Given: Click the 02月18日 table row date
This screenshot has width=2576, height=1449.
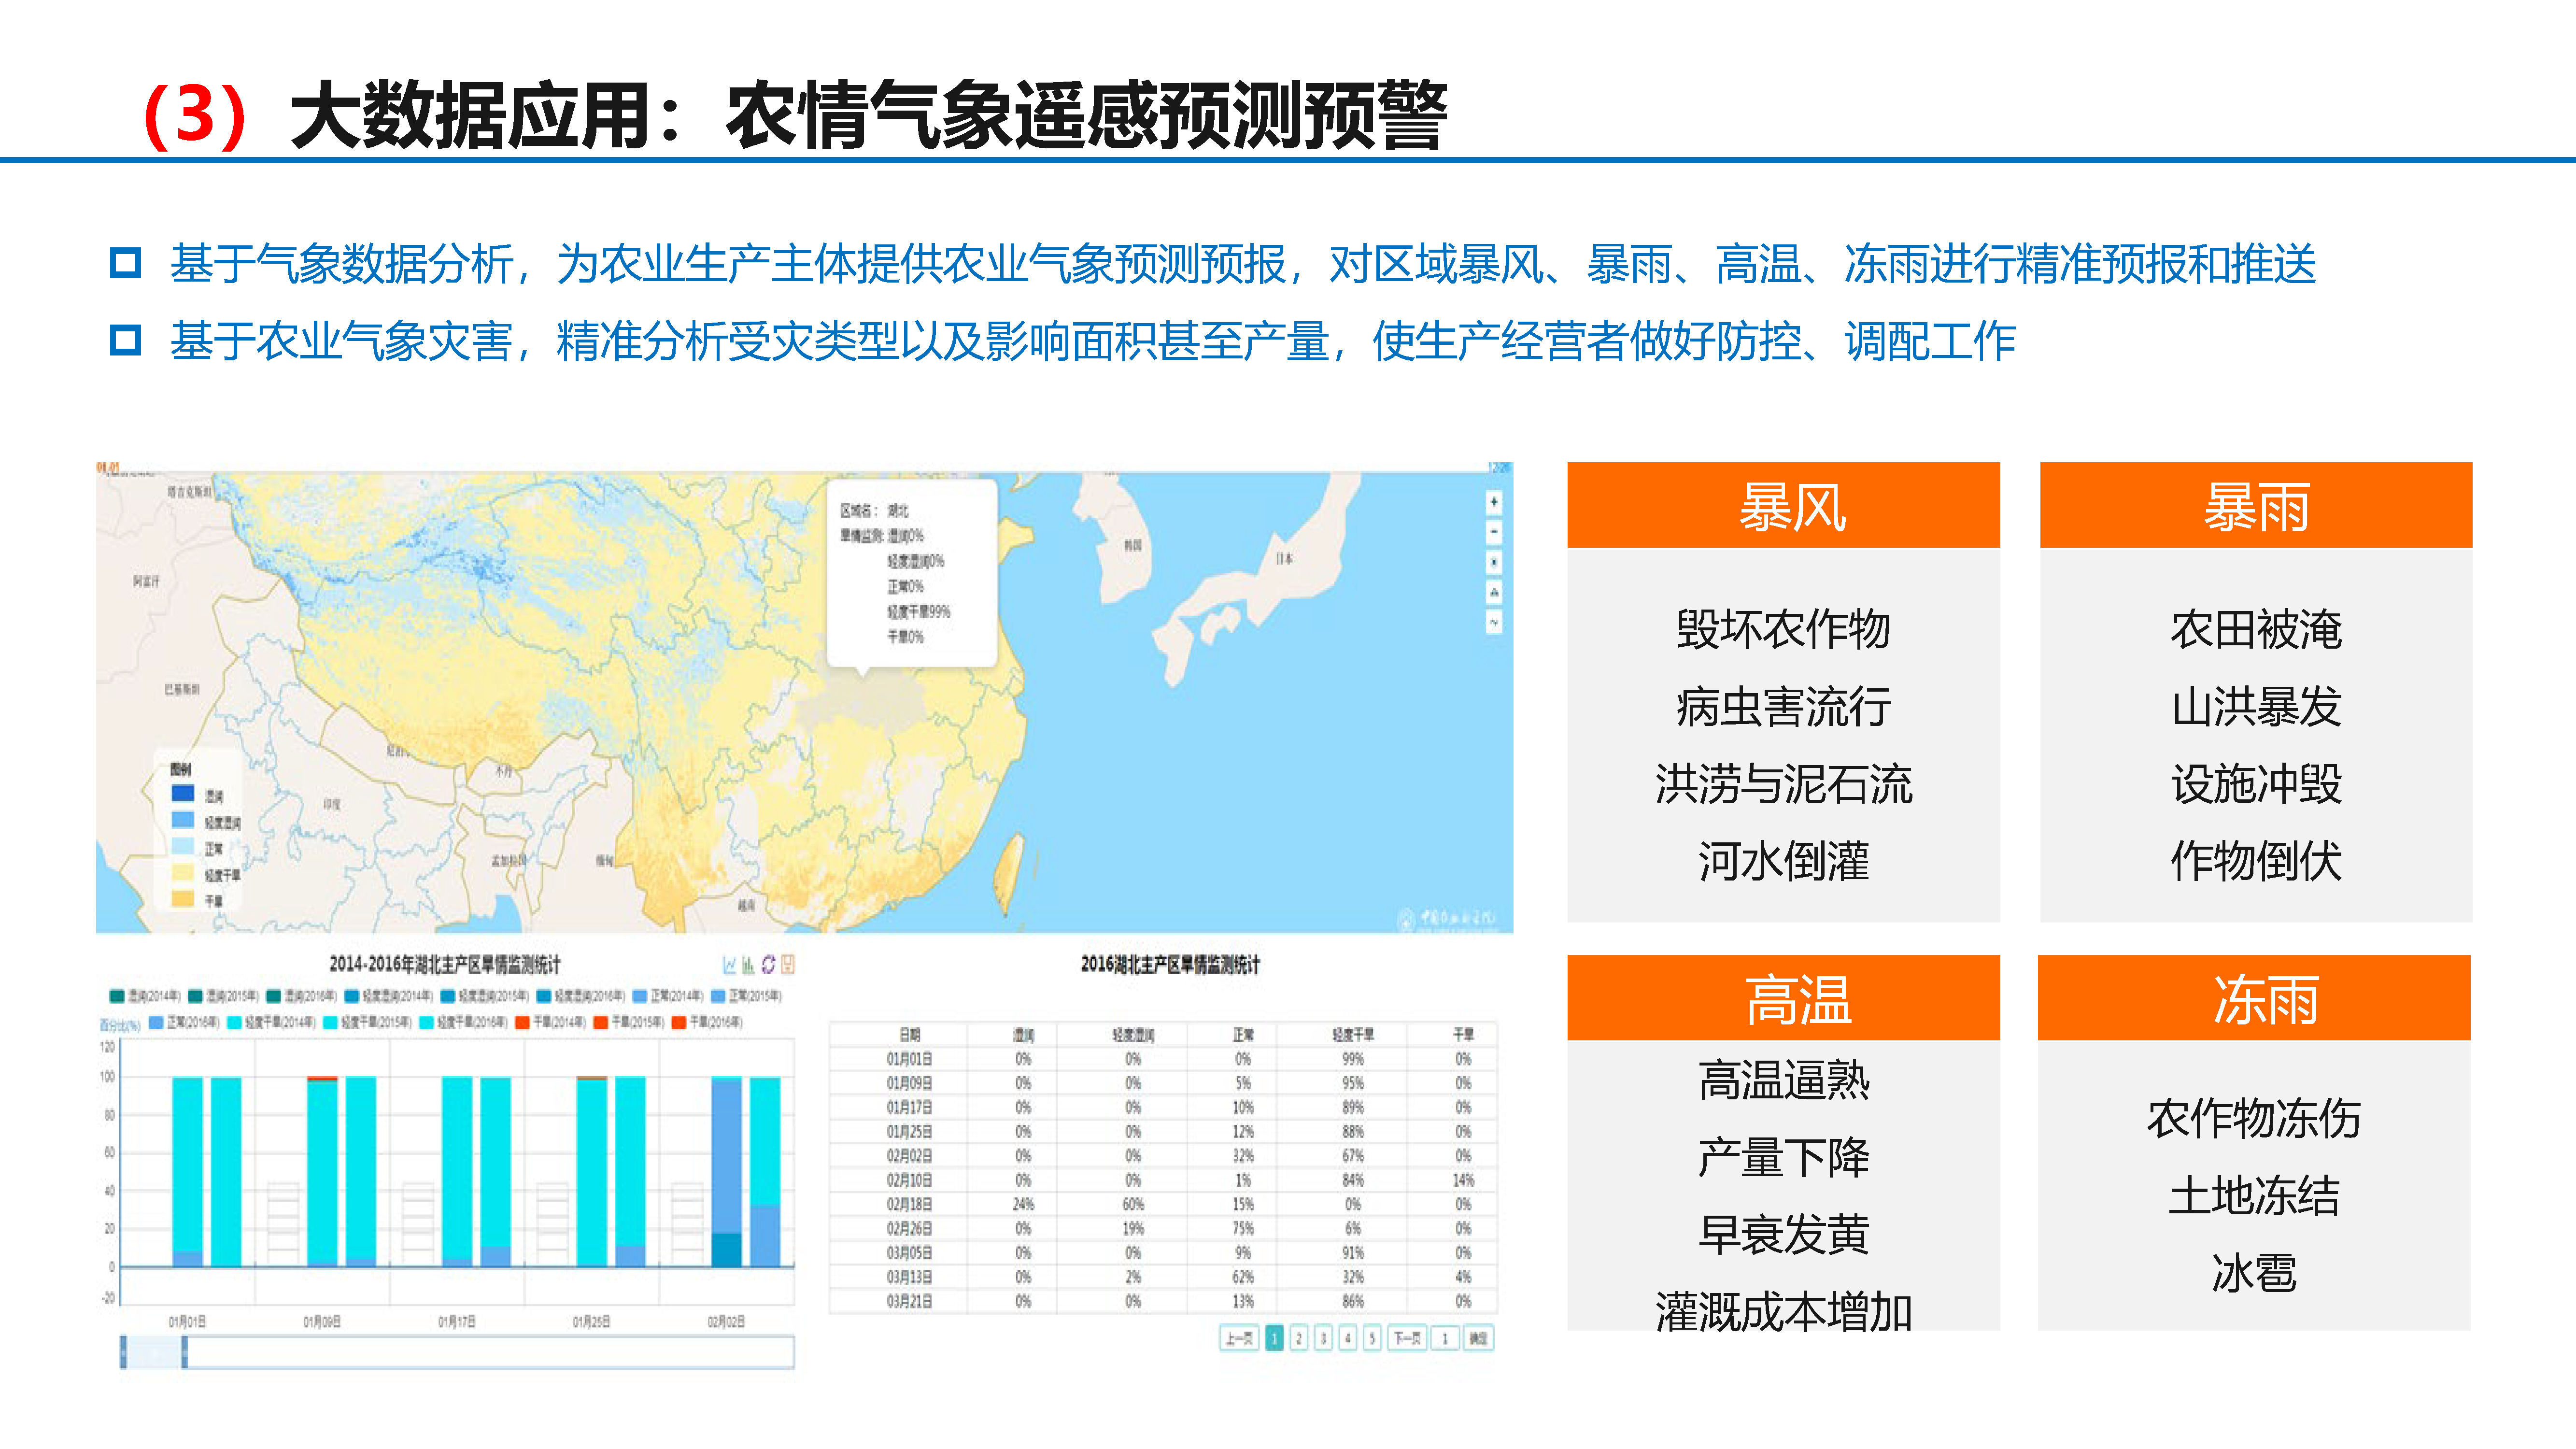Looking at the screenshot, I should [x=909, y=1204].
